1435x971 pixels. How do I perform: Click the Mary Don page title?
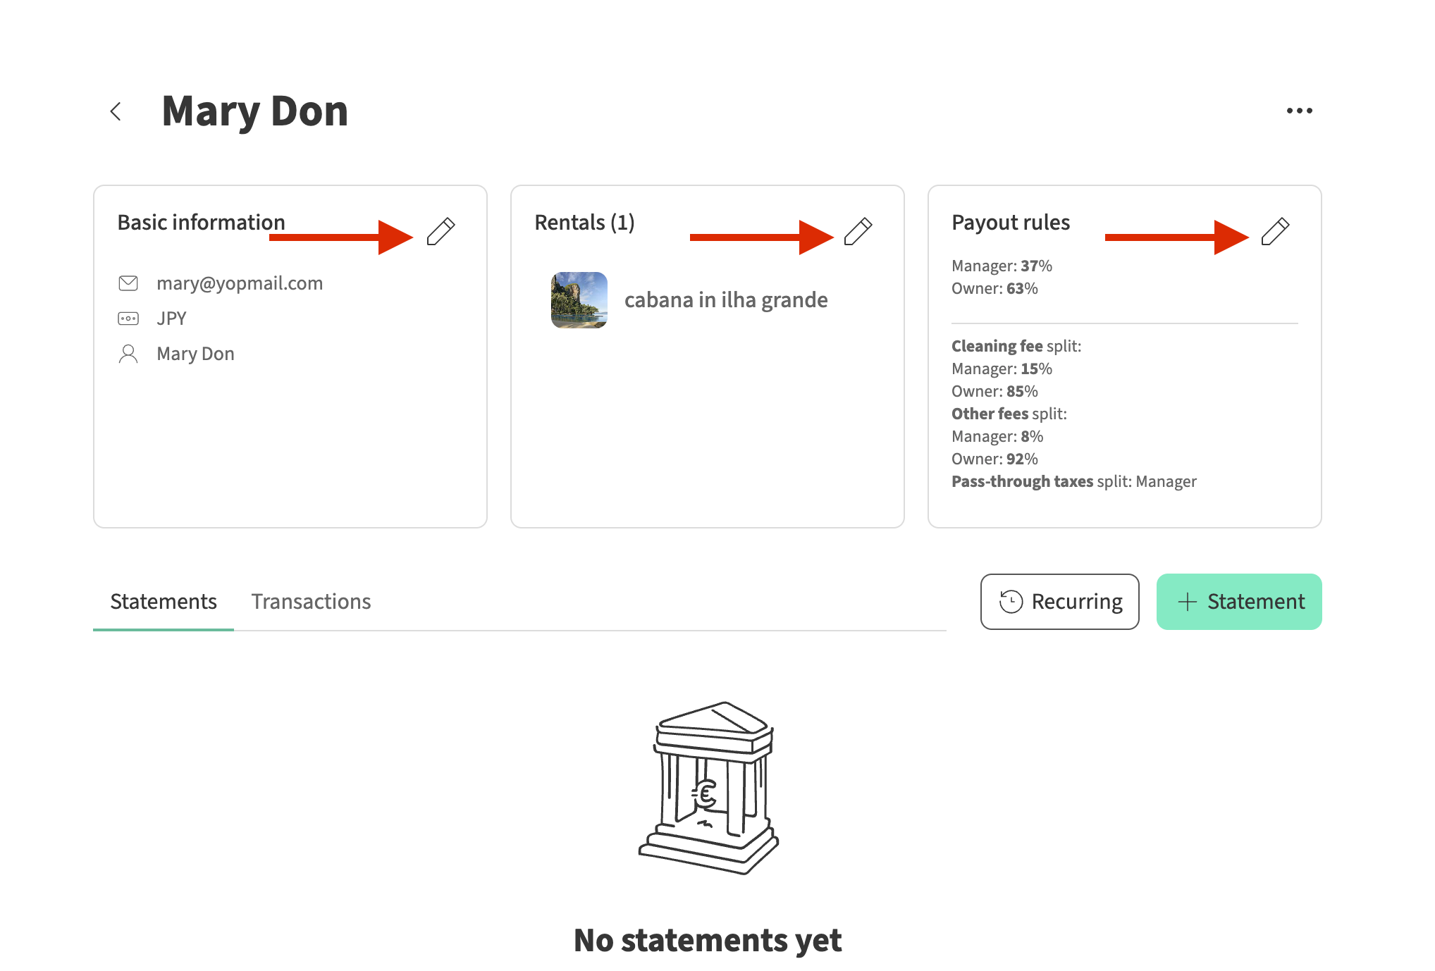point(255,111)
